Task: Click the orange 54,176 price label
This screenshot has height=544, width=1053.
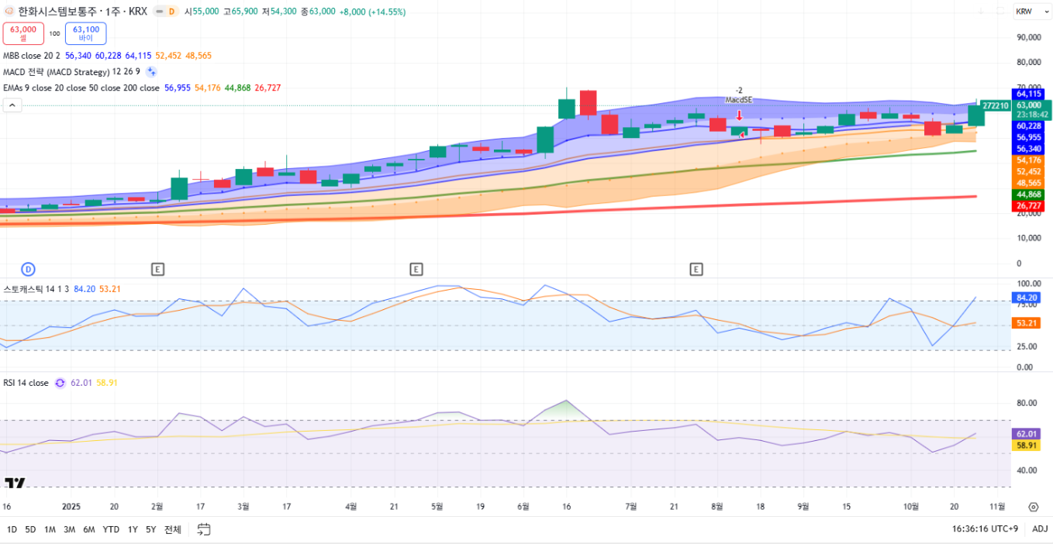Action: point(1028,160)
